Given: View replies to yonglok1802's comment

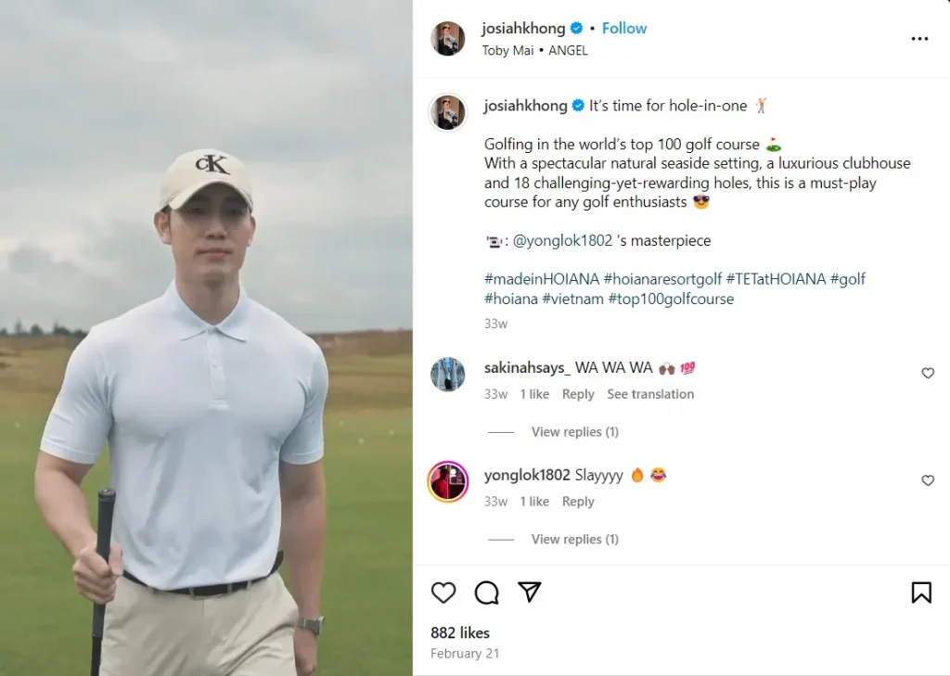Looking at the screenshot, I should click(x=574, y=539).
